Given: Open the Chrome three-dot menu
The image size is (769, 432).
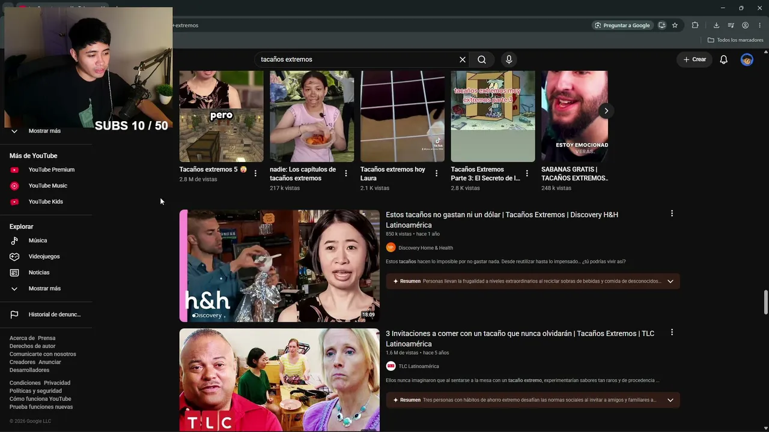Looking at the screenshot, I should (760, 25).
